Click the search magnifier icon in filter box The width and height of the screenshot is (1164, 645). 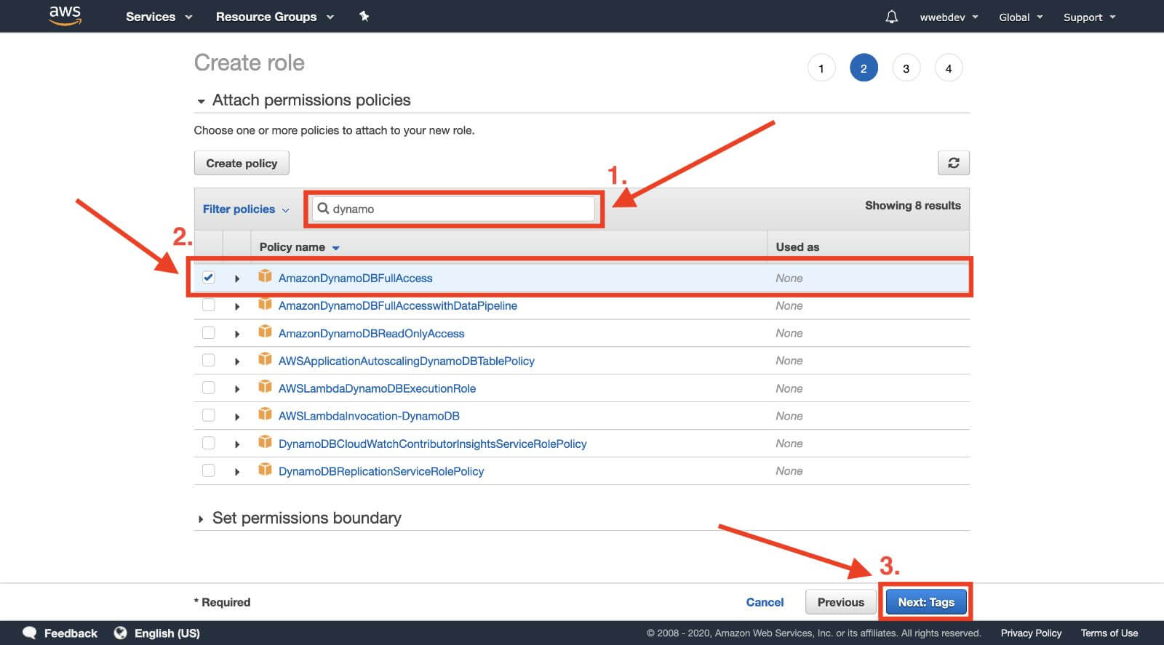[x=323, y=209]
